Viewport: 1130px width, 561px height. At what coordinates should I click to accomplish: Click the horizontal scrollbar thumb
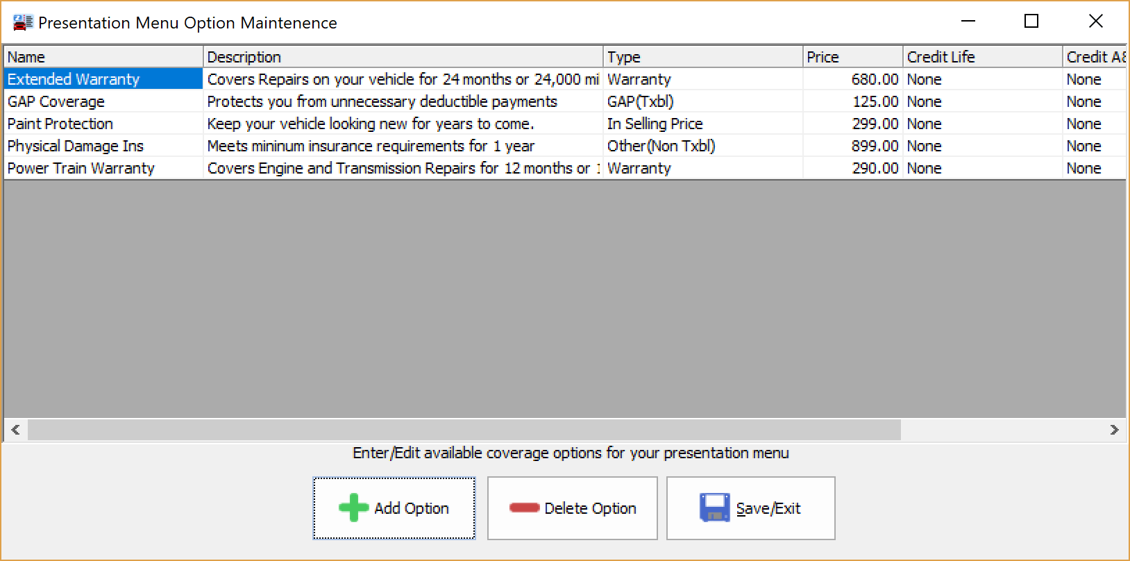pyautogui.click(x=464, y=430)
